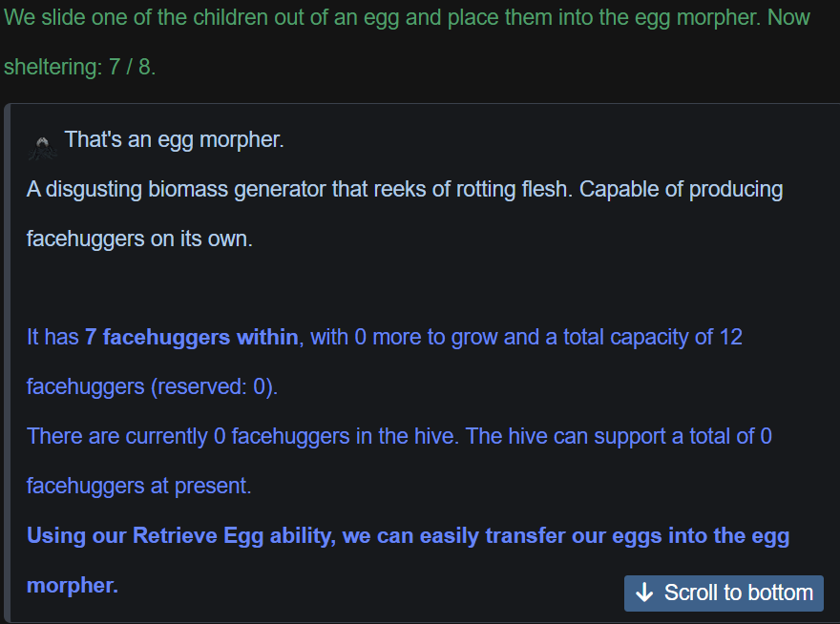Screen dimensions: 840x624
Task: Click the down arrow in Scroll to bottom
Action: (644, 593)
